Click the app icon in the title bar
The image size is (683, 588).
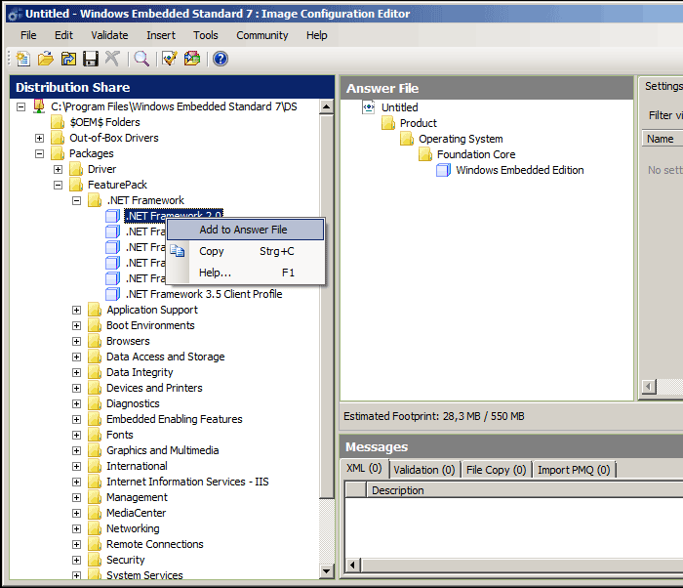coord(14,15)
